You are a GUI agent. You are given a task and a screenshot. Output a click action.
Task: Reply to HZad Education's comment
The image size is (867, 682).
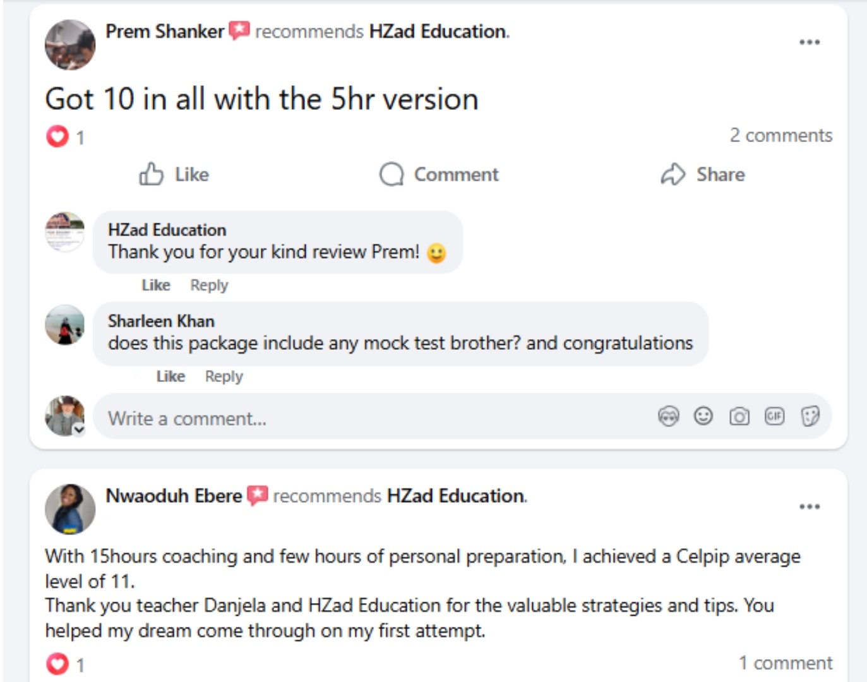209,285
